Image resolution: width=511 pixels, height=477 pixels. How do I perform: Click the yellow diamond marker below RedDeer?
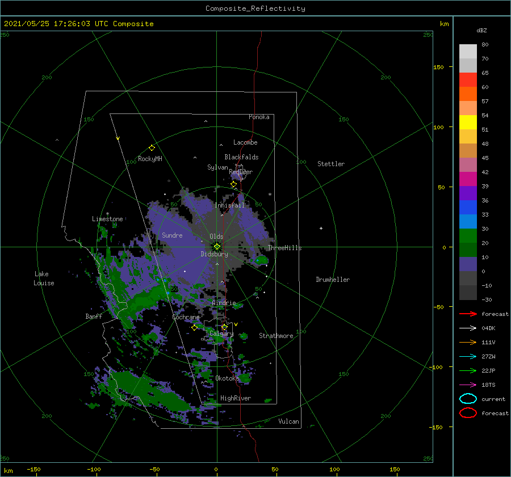coord(233,184)
